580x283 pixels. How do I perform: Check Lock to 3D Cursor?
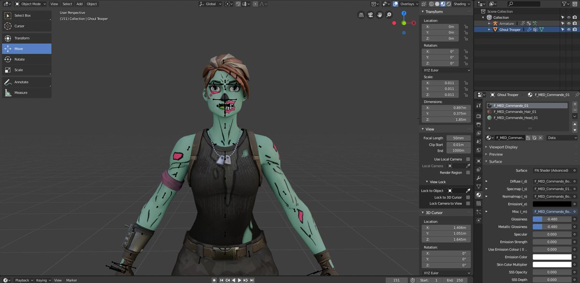[x=468, y=197]
